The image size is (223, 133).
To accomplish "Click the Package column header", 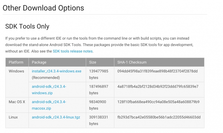I will click(39, 62).
